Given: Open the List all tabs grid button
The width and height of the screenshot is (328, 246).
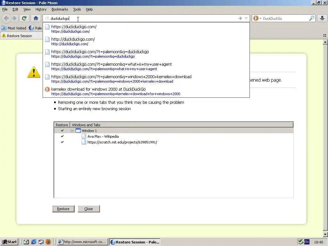Looking at the screenshot, I should [x=325, y=36].
